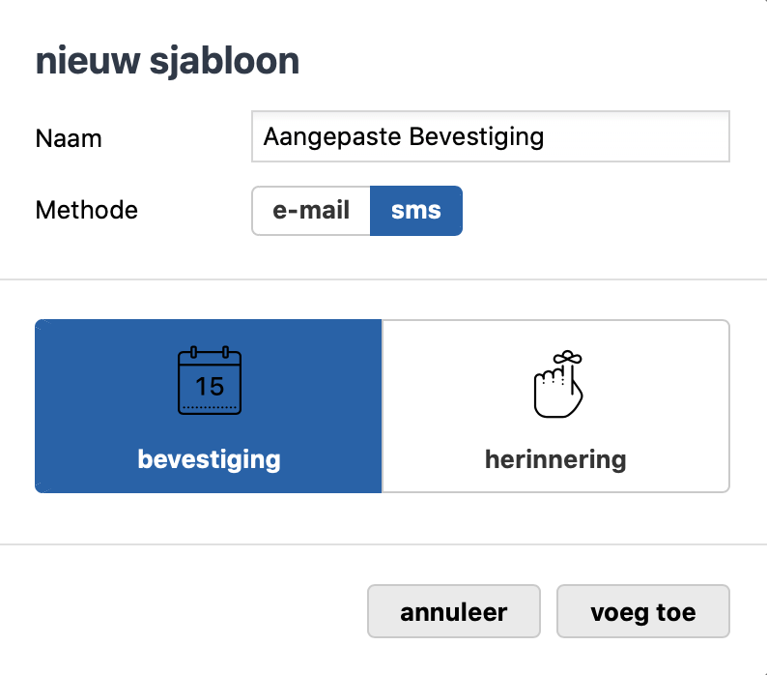Add the template with voeg toe
The height and width of the screenshot is (675, 767).
pyautogui.click(x=643, y=611)
